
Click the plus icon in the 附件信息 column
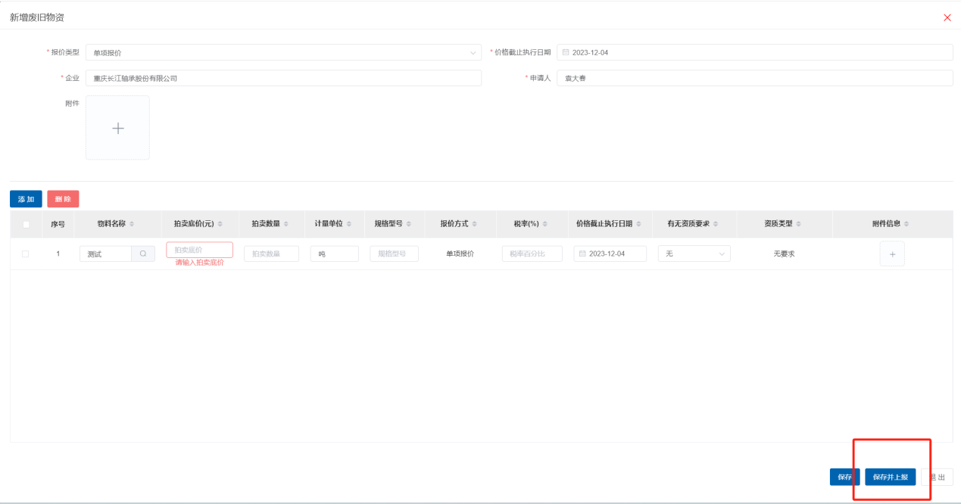891,254
